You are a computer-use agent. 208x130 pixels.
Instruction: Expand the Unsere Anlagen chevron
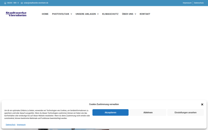[x=98, y=14]
